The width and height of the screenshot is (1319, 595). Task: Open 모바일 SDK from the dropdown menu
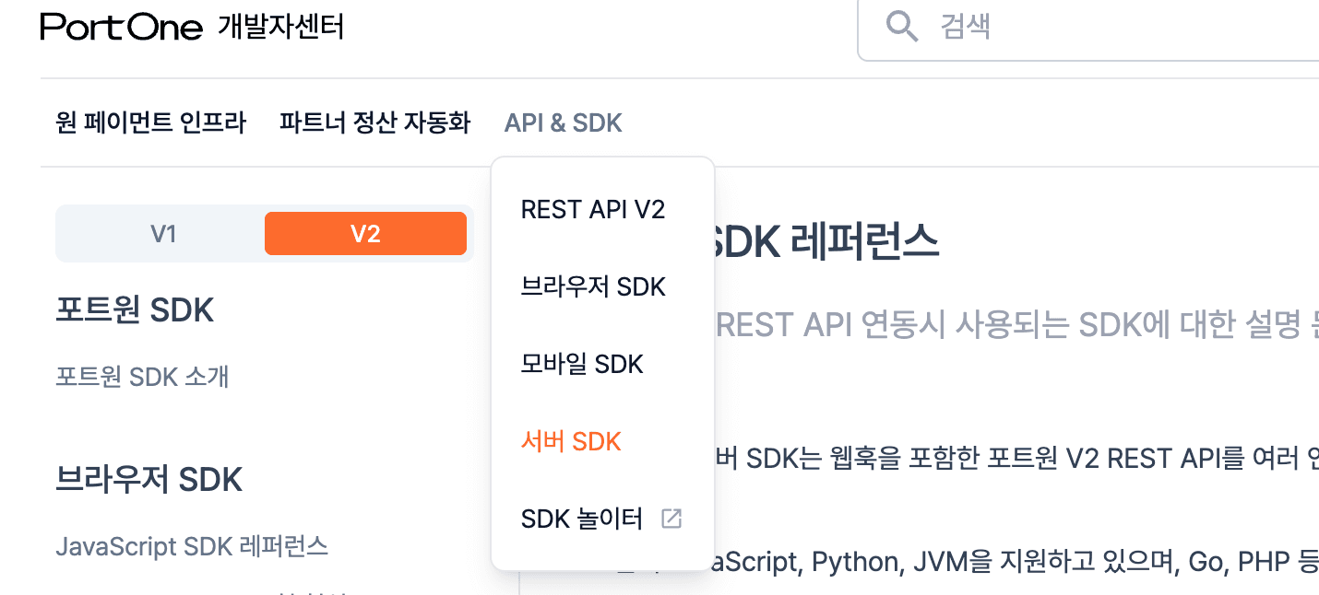click(581, 365)
